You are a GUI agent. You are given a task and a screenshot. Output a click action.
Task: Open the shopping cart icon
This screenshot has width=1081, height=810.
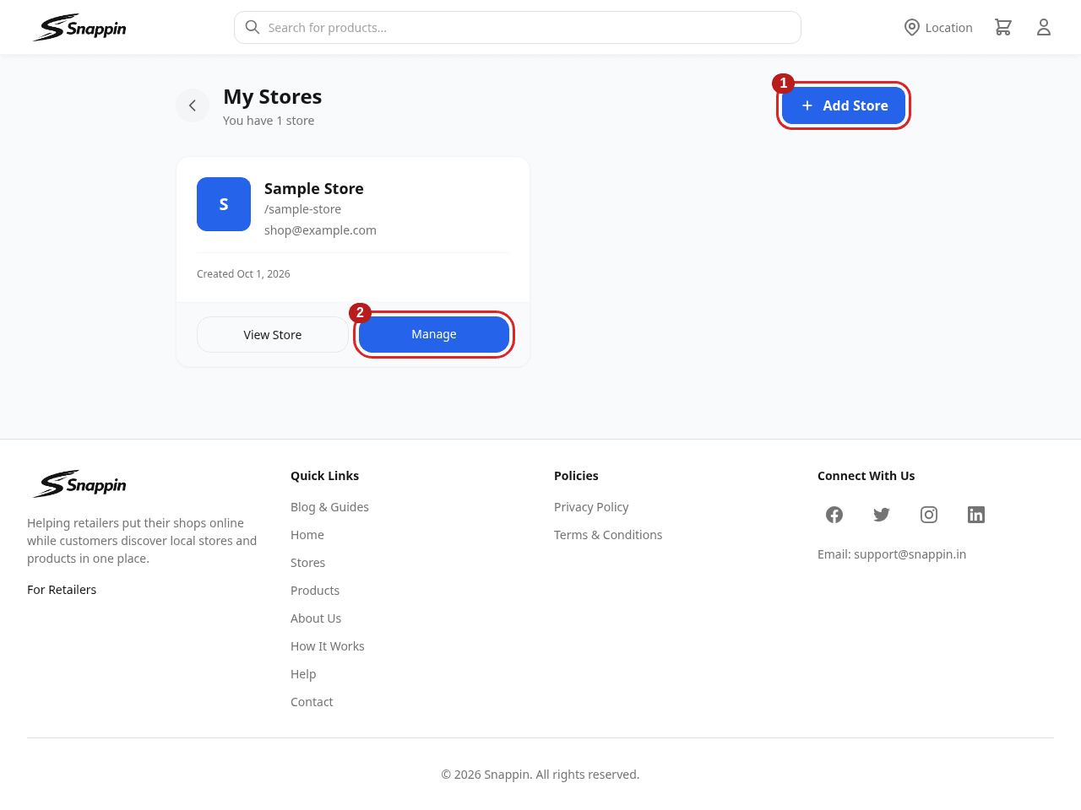click(1003, 27)
